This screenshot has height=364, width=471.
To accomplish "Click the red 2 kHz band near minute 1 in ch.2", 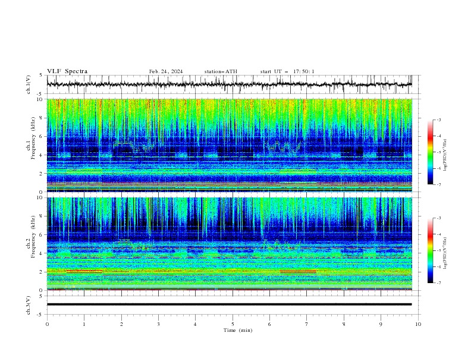I will (x=84, y=271).
